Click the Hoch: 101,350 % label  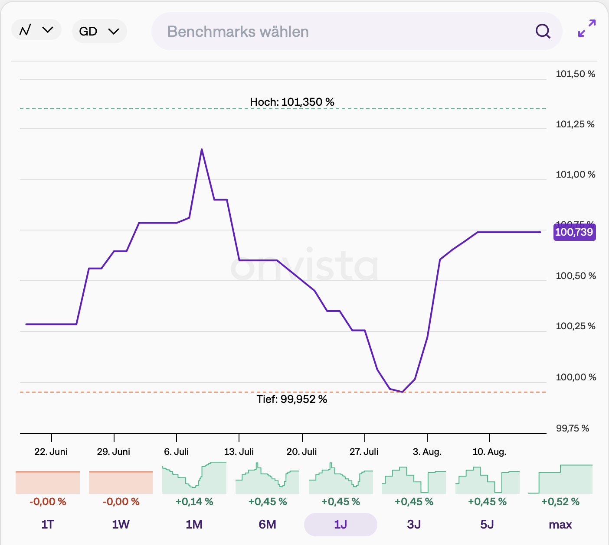coord(292,102)
